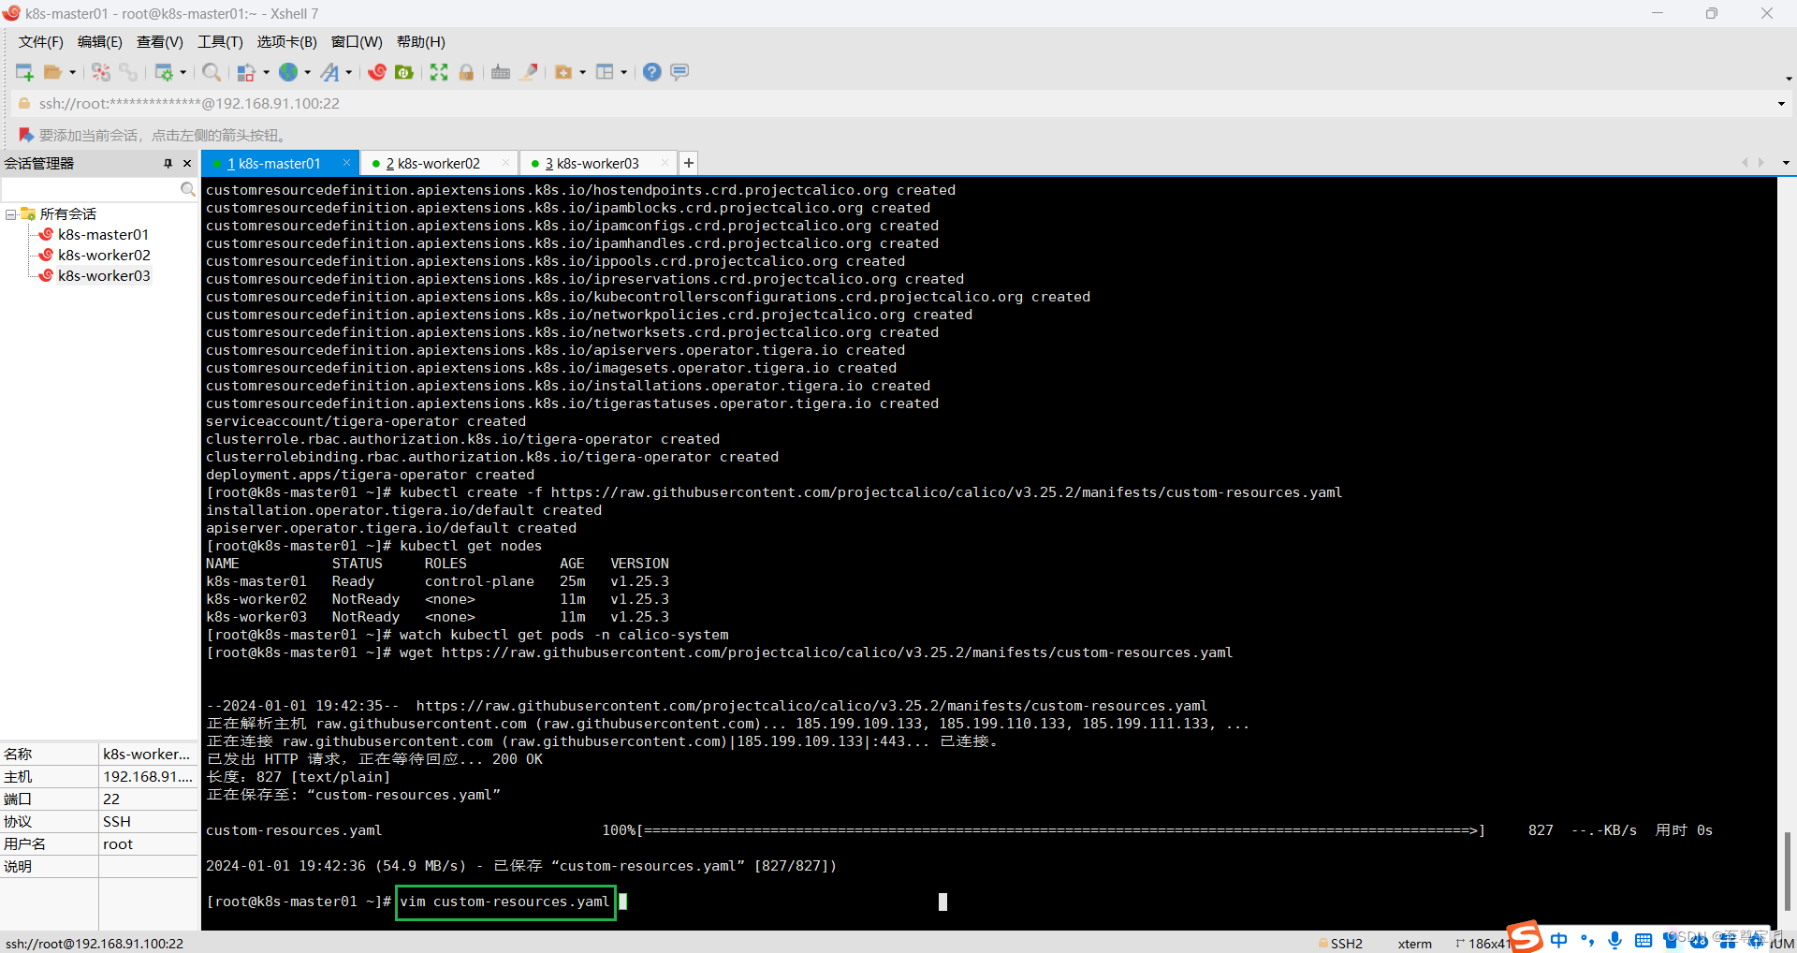Expand the new folder dropdown arrow
Screen dimensions: 1797x953
point(582,72)
